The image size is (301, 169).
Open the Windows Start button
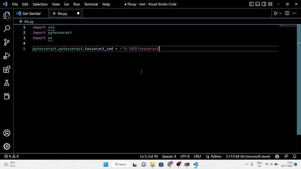(x=106, y=164)
